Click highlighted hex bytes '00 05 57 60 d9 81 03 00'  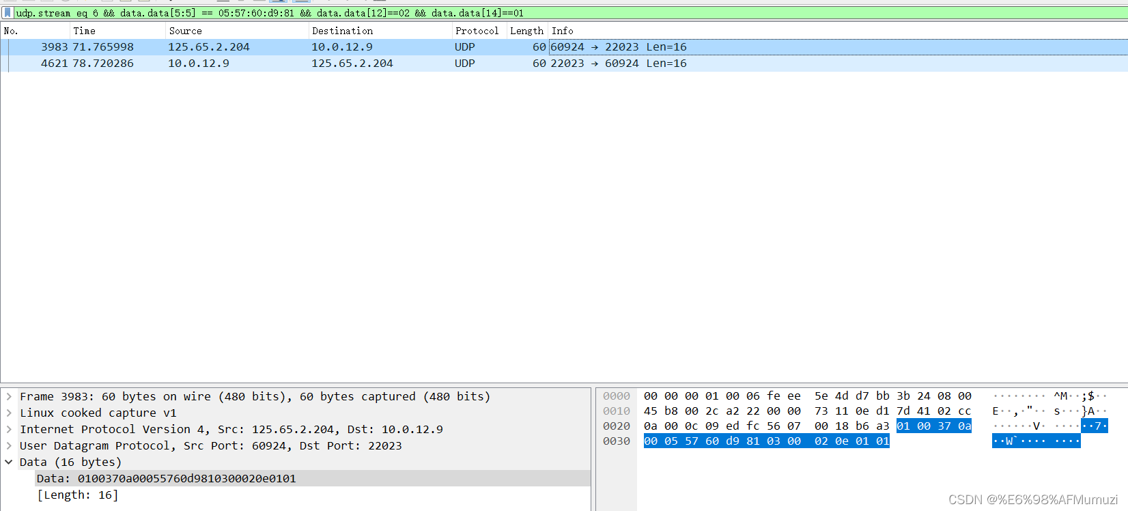[722, 441]
